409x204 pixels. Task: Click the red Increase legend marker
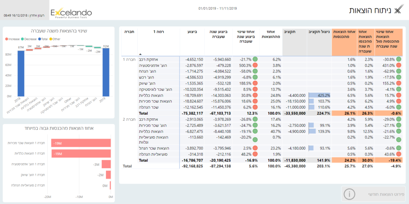(7, 39)
